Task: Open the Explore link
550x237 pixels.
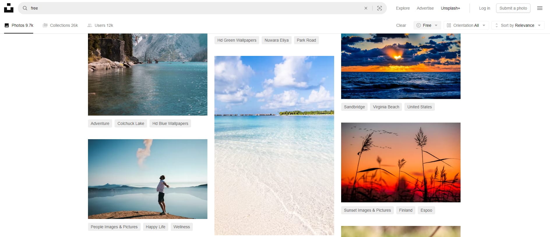Action: click(403, 8)
